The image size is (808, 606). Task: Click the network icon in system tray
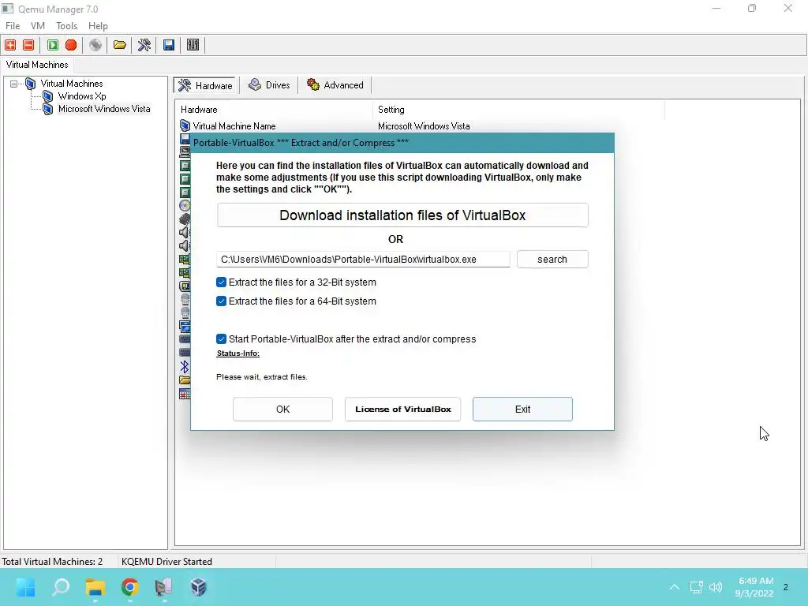click(696, 587)
